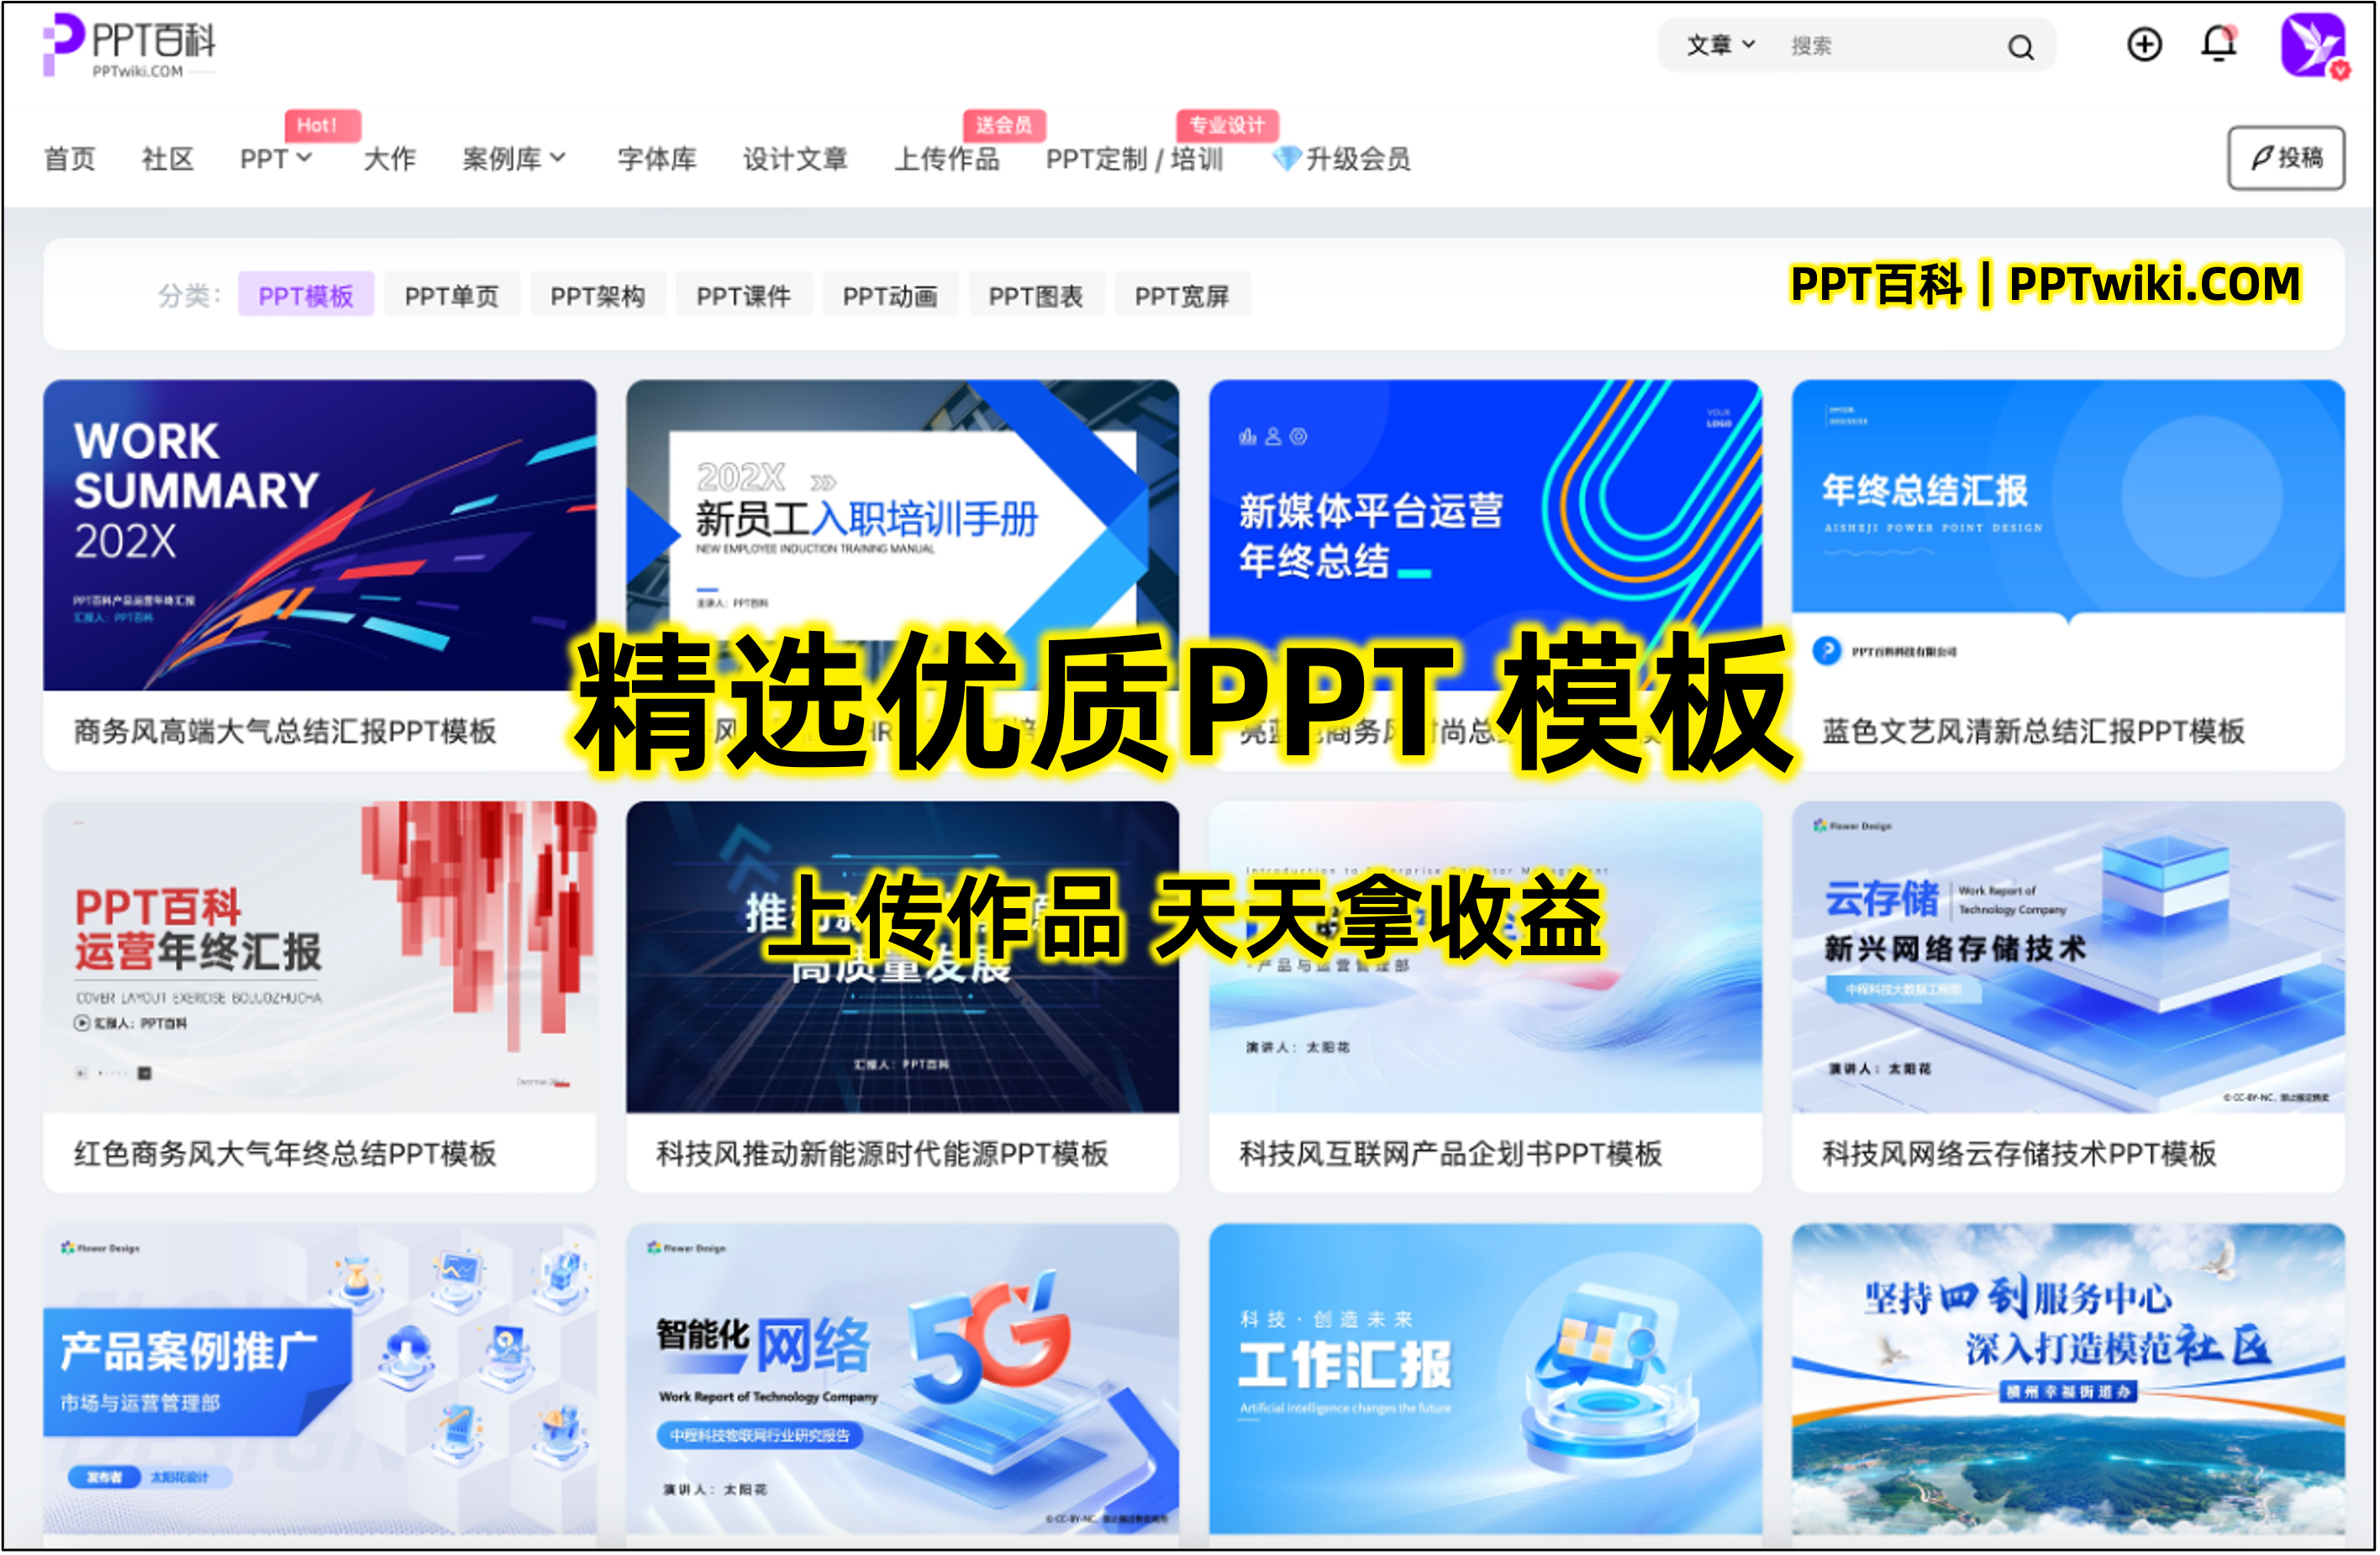The image size is (2380, 1555).
Task: Open the 云存储 新兴网络存储技术 thumbnail
Action: coord(2068,956)
